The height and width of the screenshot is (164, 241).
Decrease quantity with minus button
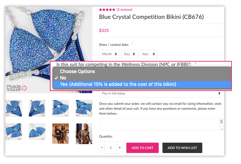coord(102,148)
